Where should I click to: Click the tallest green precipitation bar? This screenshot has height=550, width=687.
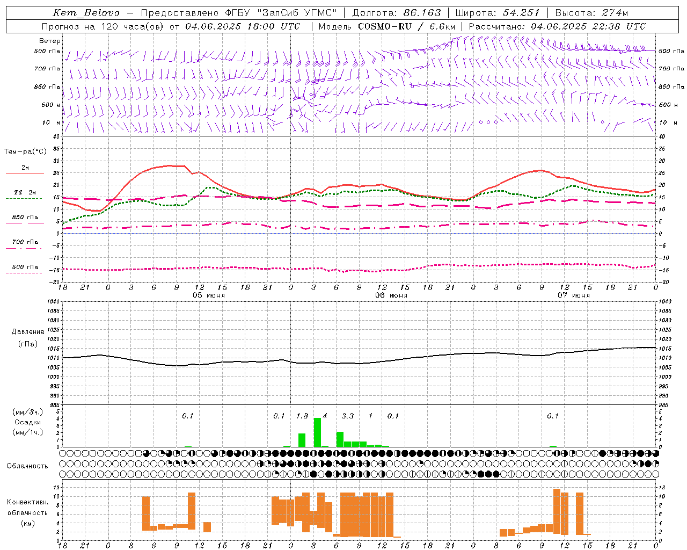(x=317, y=432)
